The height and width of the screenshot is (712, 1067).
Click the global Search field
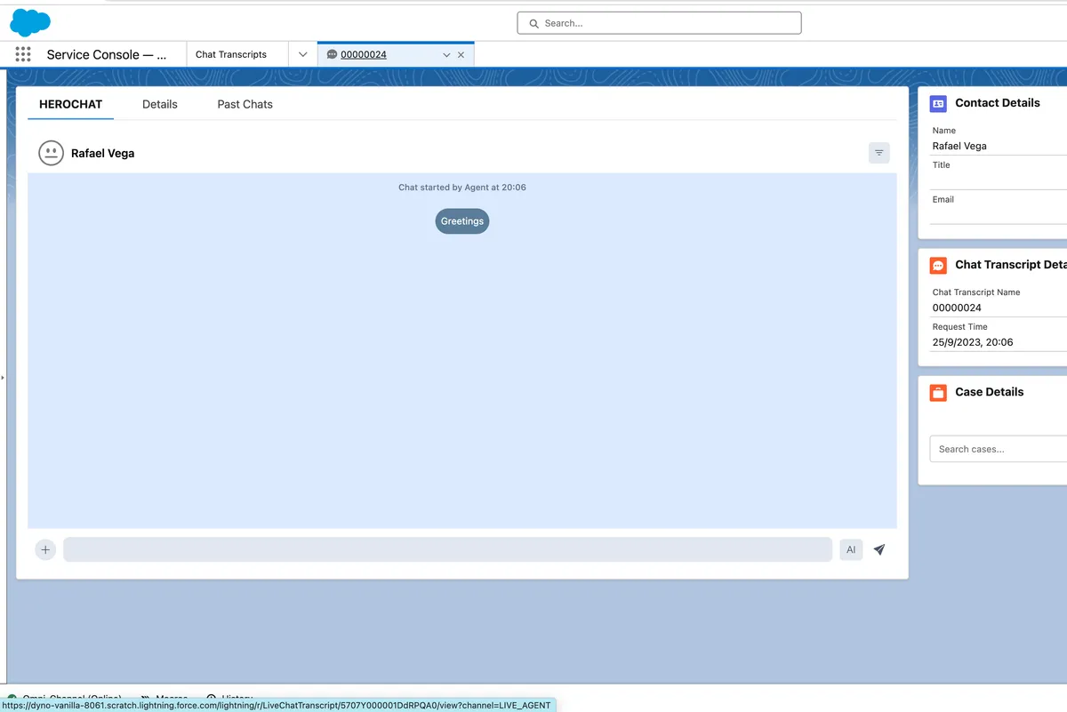[x=659, y=23]
